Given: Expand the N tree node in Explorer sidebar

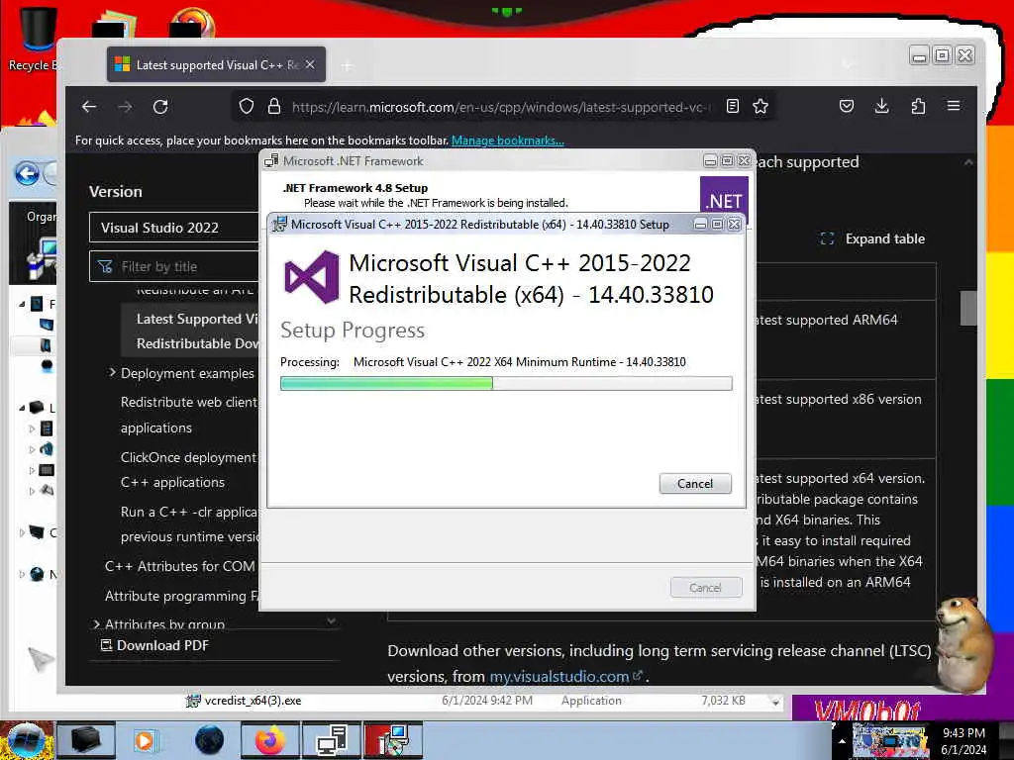Looking at the screenshot, I should point(22,574).
